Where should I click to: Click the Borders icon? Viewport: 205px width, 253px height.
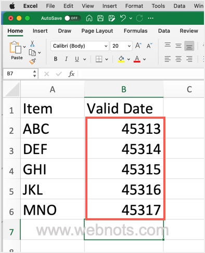99,59
